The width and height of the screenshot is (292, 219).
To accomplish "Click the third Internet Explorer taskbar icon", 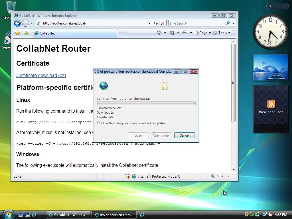I will pos(142,215).
